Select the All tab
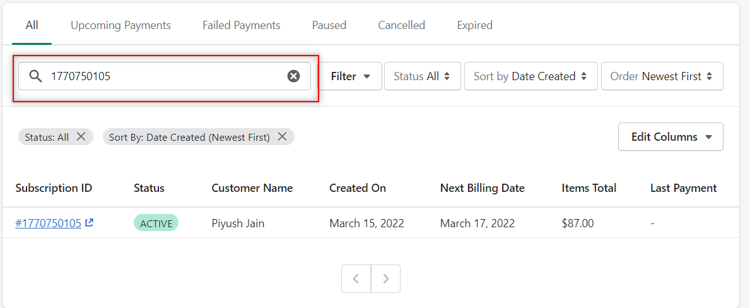The height and width of the screenshot is (308, 750). pyautogui.click(x=32, y=25)
